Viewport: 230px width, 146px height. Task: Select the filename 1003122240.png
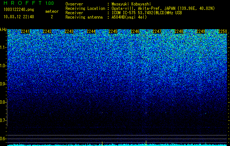[19, 10]
